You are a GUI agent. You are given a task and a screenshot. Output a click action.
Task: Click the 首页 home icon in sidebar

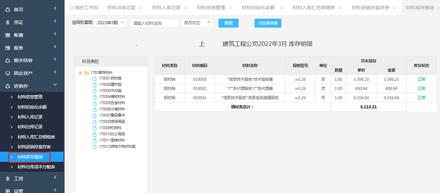click(x=8, y=10)
